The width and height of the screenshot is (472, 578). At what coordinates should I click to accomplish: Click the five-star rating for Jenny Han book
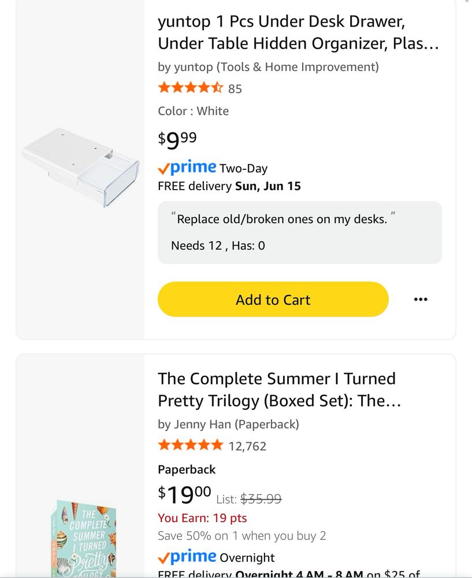coord(190,445)
